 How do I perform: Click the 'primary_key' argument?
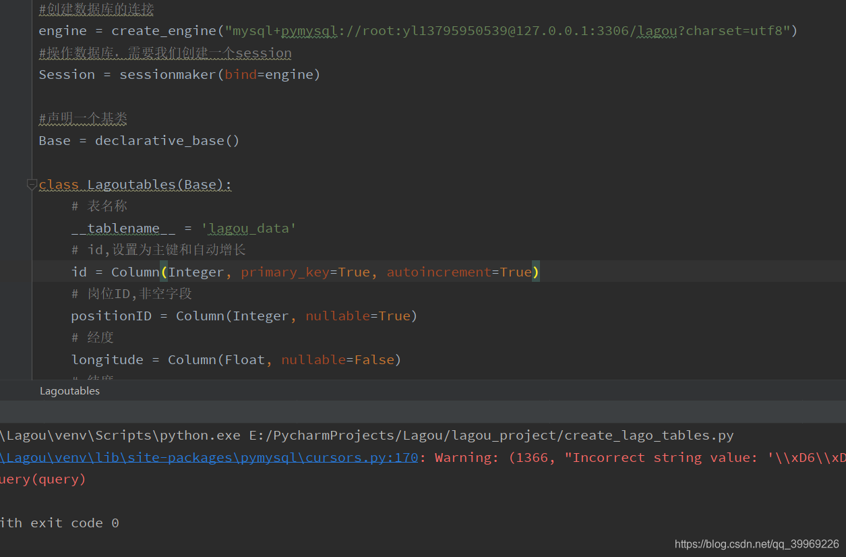click(x=285, y=272)
